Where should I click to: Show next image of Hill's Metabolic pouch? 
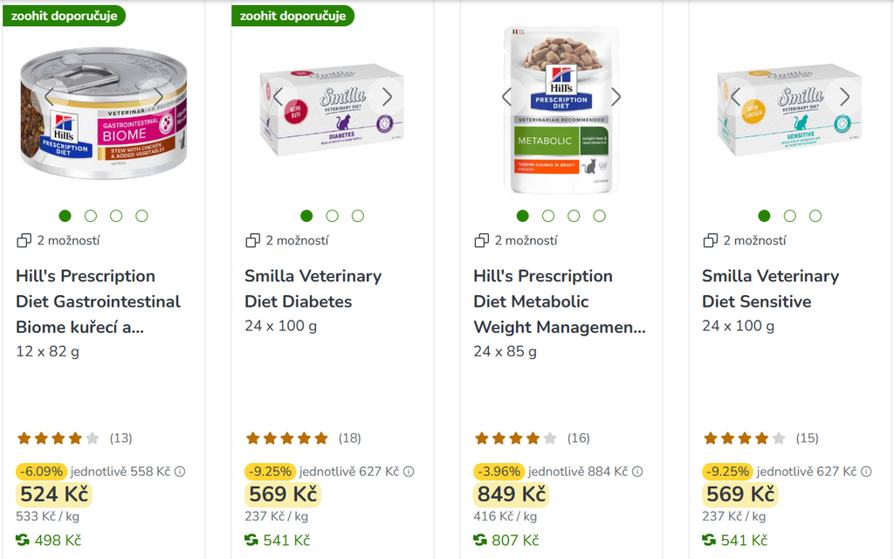(x=615, y=97)
